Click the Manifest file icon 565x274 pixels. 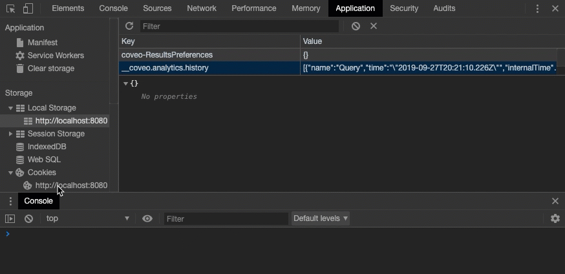20,43
